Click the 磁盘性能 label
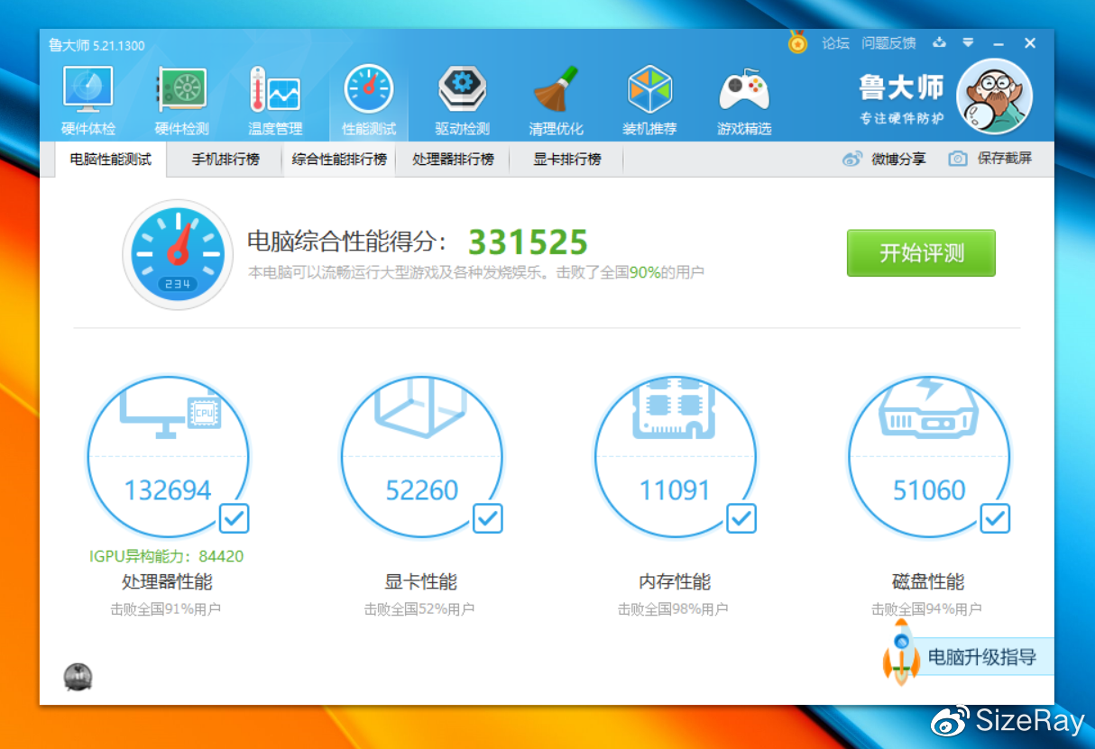Image resolution: width=1095 pixels, height=749 pixels. [x=928, y=582]
